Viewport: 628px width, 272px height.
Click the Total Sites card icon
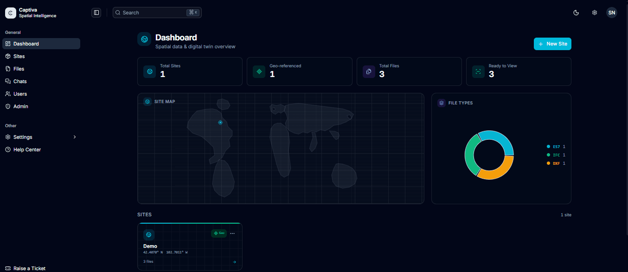click(150, 71)
